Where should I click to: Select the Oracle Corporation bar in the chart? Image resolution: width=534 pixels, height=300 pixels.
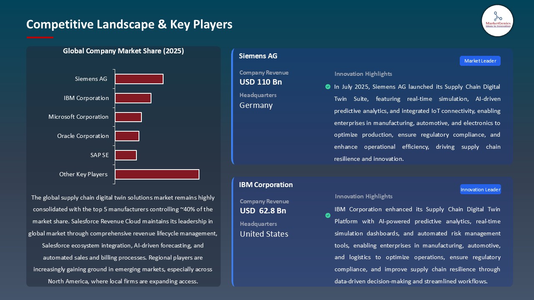point(127,136)
